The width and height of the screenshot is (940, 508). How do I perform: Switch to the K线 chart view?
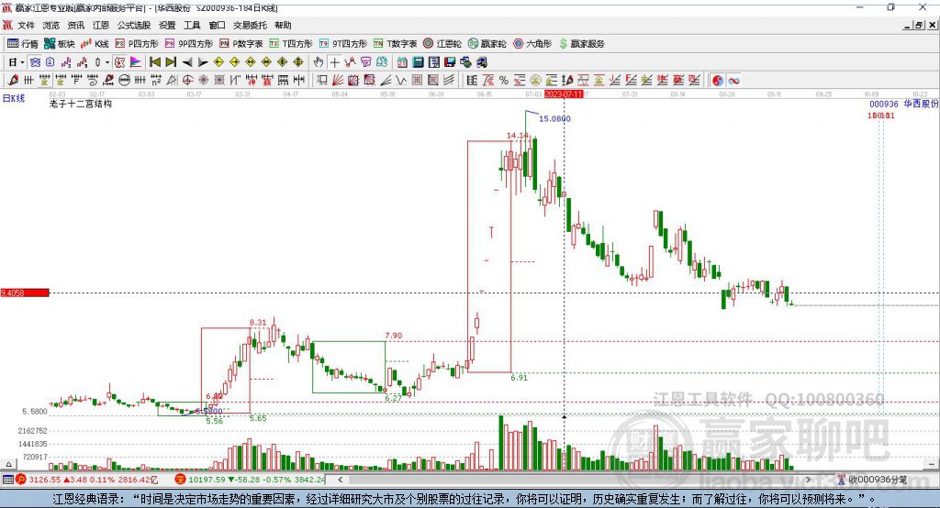[95, 44]
